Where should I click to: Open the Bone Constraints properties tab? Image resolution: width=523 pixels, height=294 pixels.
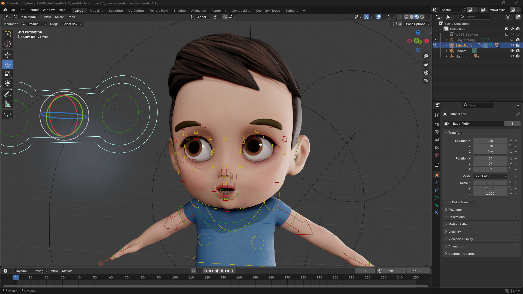pos(437,213)
